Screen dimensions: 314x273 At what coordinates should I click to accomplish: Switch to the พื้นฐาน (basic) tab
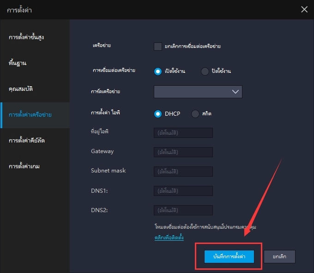click(17, 62)
